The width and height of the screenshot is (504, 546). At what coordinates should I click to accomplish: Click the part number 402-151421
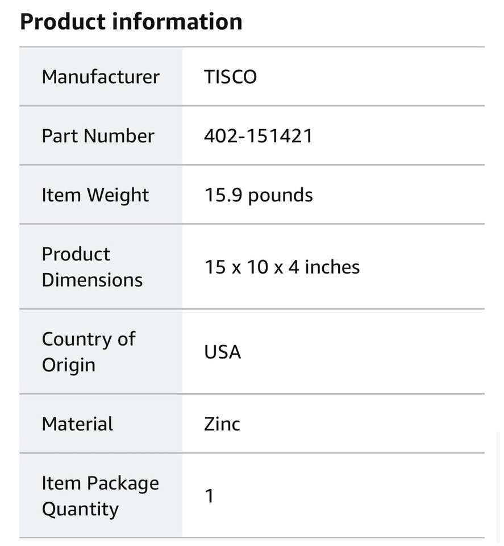click(258, 136)
